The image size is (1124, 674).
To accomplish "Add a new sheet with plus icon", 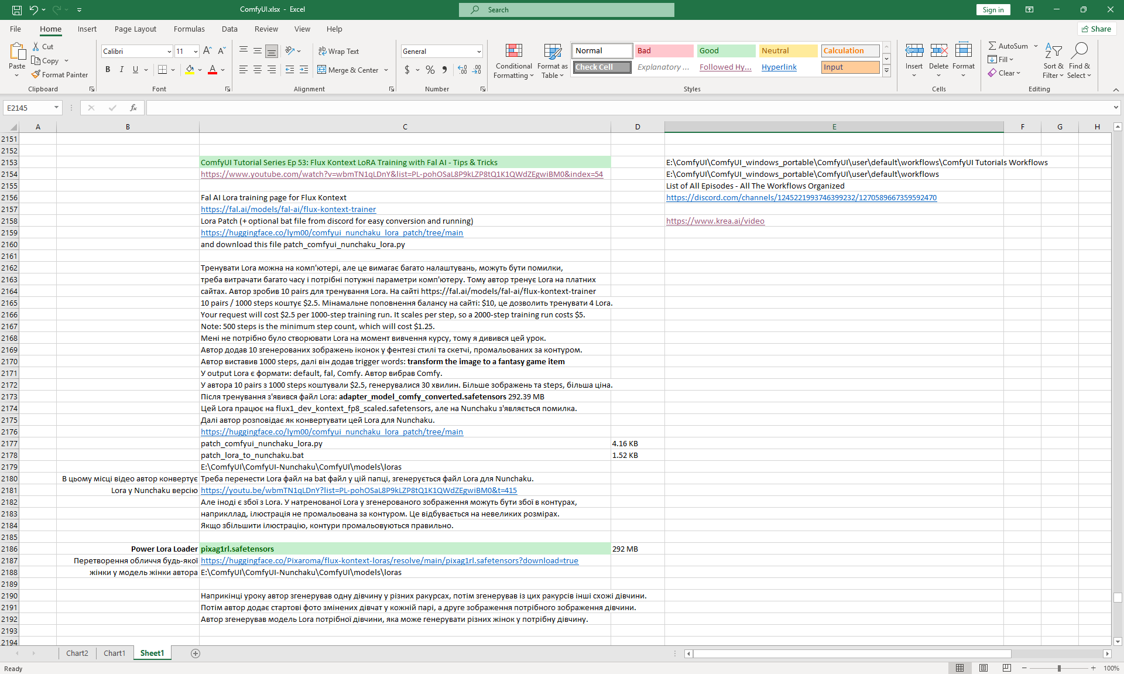I will [196, 654].
